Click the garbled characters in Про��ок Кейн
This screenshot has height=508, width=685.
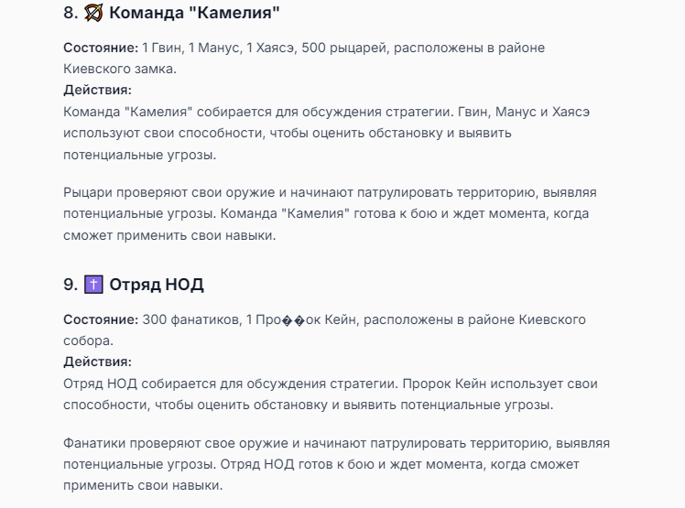click(x=294, y=320)
